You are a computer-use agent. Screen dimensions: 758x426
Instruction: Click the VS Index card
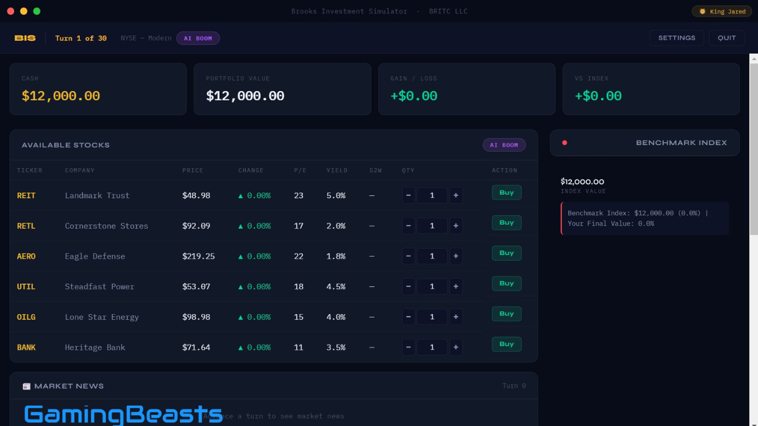pyautogui.click(x=651, y=89)
